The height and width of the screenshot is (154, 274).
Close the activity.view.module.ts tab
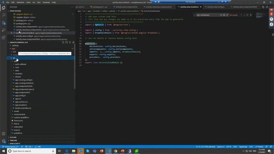point(201,7)
